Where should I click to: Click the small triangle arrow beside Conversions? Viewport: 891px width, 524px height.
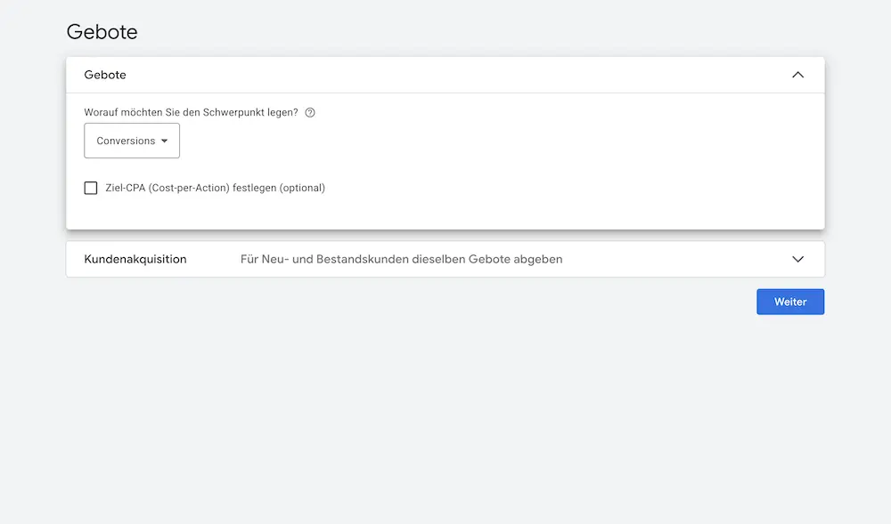pos(165,141)
